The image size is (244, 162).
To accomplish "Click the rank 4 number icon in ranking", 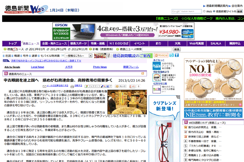I will (x=185, y=141).
